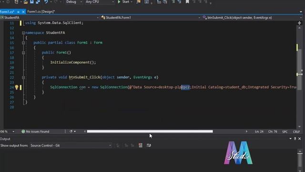The height and width of the screenshot is (172, 305).
Task: Collapse the btnSubmit_Click method block
Action: (23, 77)
